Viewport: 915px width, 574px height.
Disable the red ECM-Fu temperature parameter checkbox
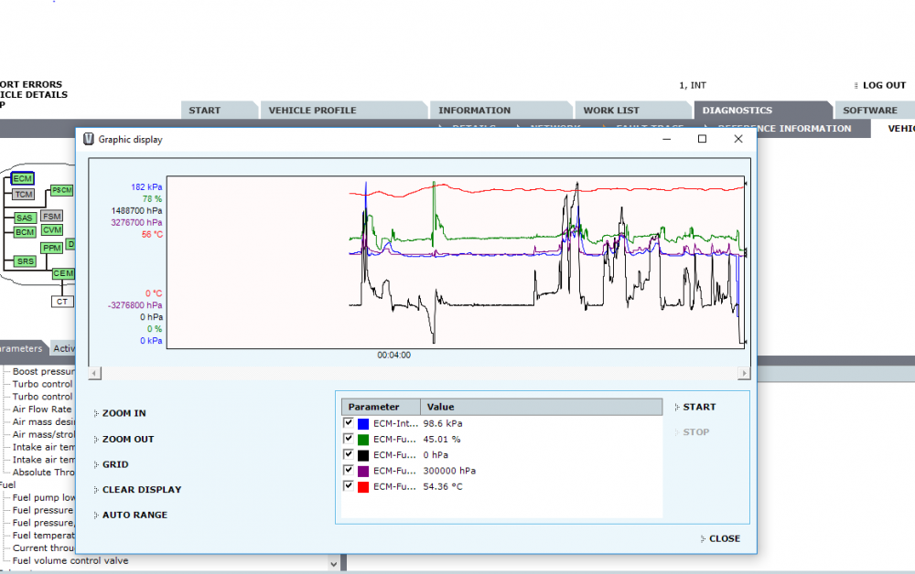[349, 486]
